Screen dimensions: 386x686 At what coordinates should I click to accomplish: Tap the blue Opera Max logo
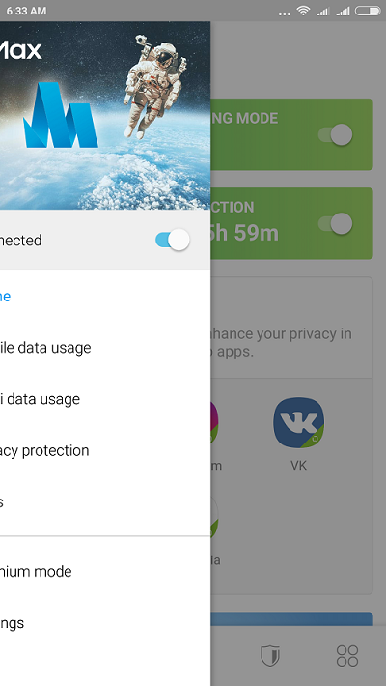coord(61,115)
